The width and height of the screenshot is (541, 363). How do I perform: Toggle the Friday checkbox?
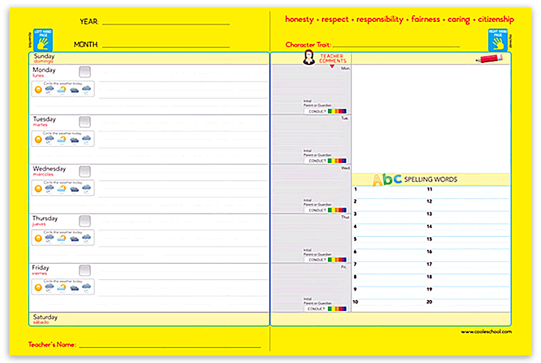coord(85,270)
